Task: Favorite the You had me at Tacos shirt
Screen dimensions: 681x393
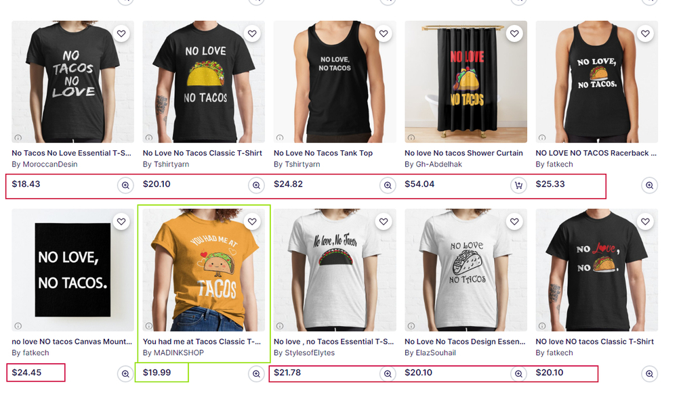Action: (252, 222)
